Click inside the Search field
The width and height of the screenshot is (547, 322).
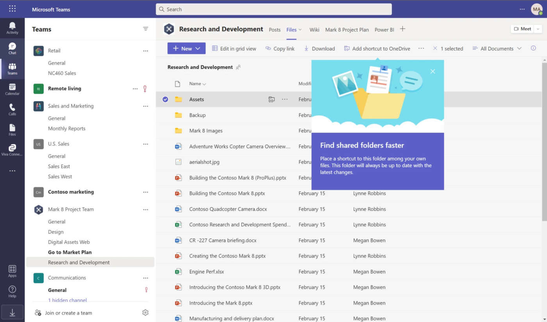click(x=273, y=9)
